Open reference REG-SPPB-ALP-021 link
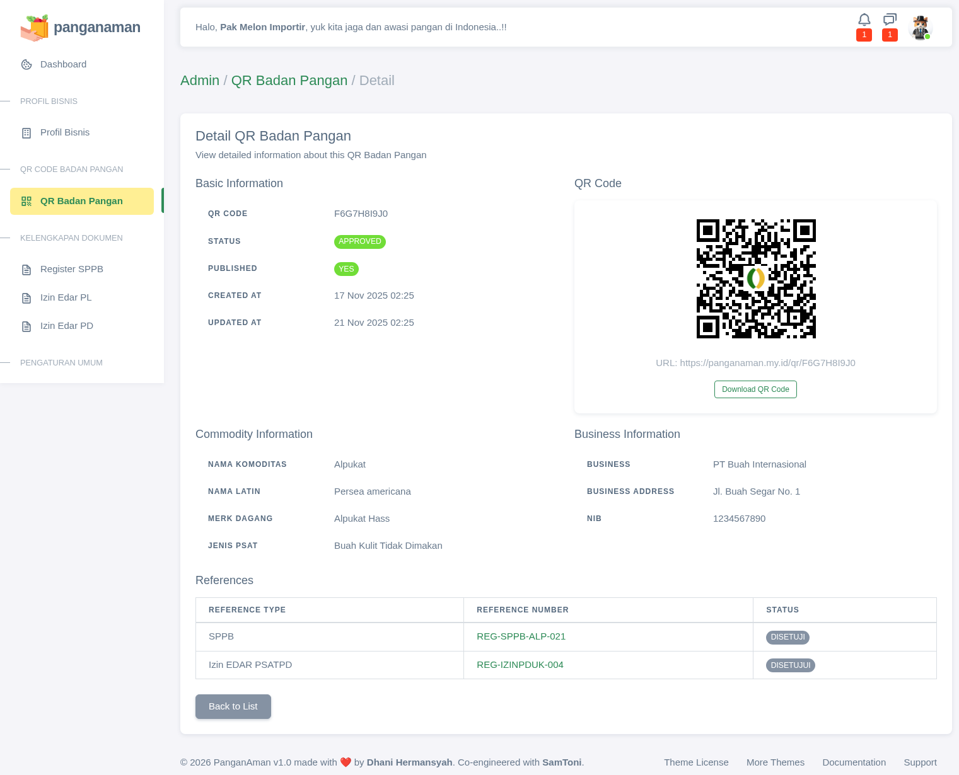The image size is (959, 775). coord(521,636)
